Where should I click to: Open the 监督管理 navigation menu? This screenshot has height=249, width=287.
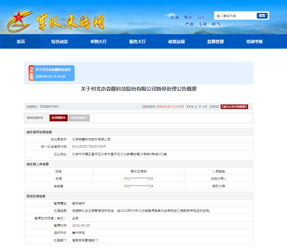[216, 42]
